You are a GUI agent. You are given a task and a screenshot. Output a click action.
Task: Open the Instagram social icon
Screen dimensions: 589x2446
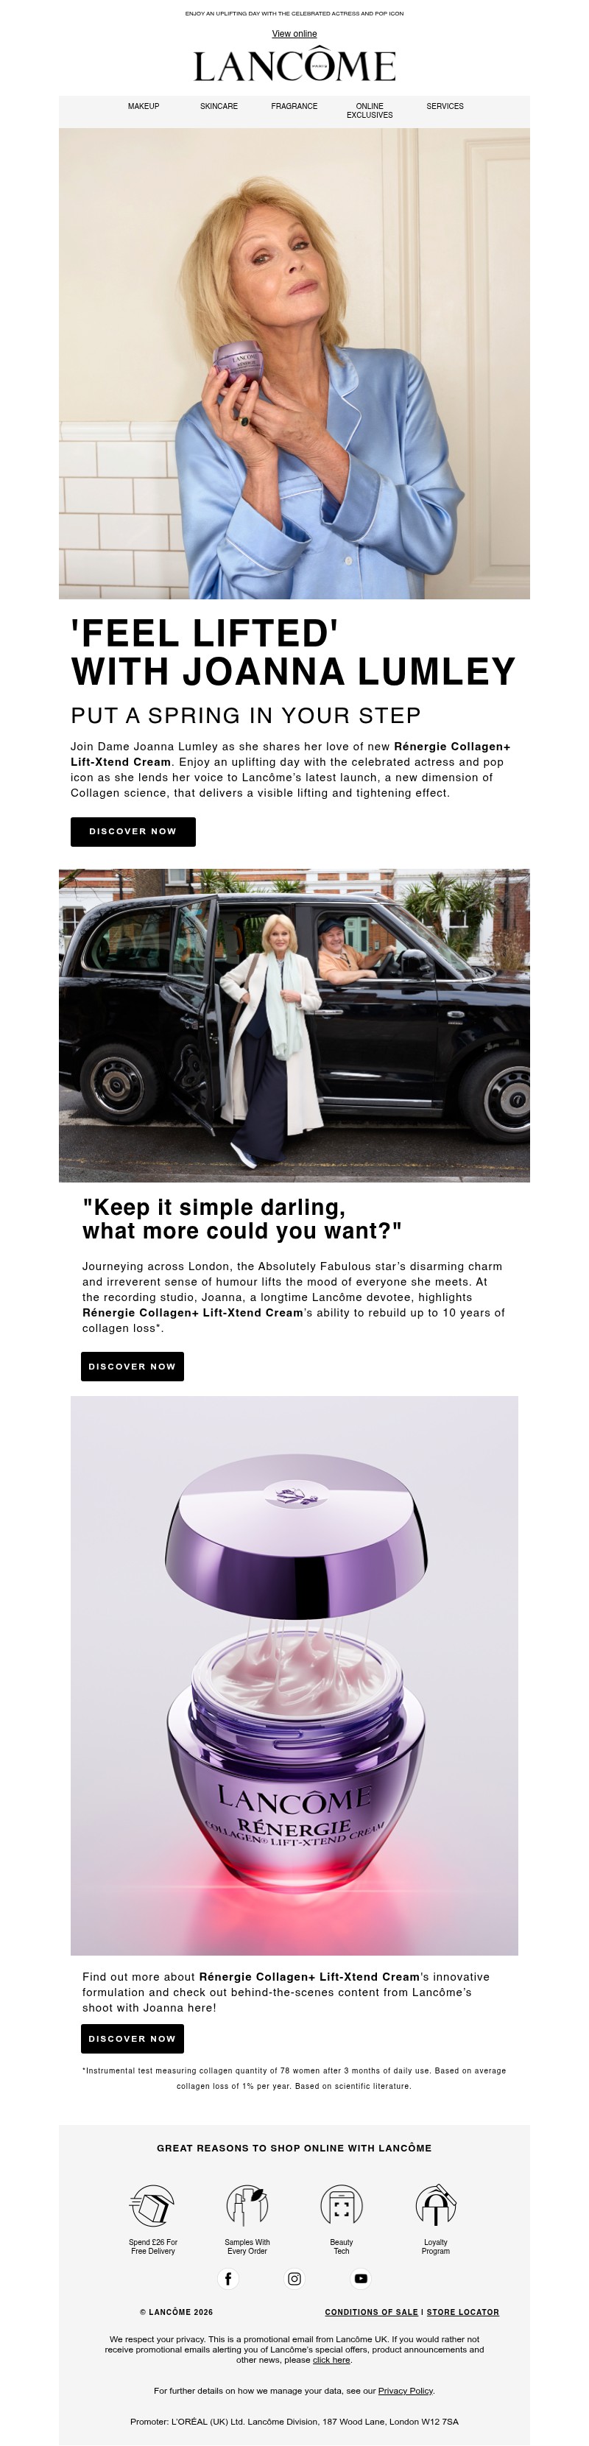(x=294, y=2278)
